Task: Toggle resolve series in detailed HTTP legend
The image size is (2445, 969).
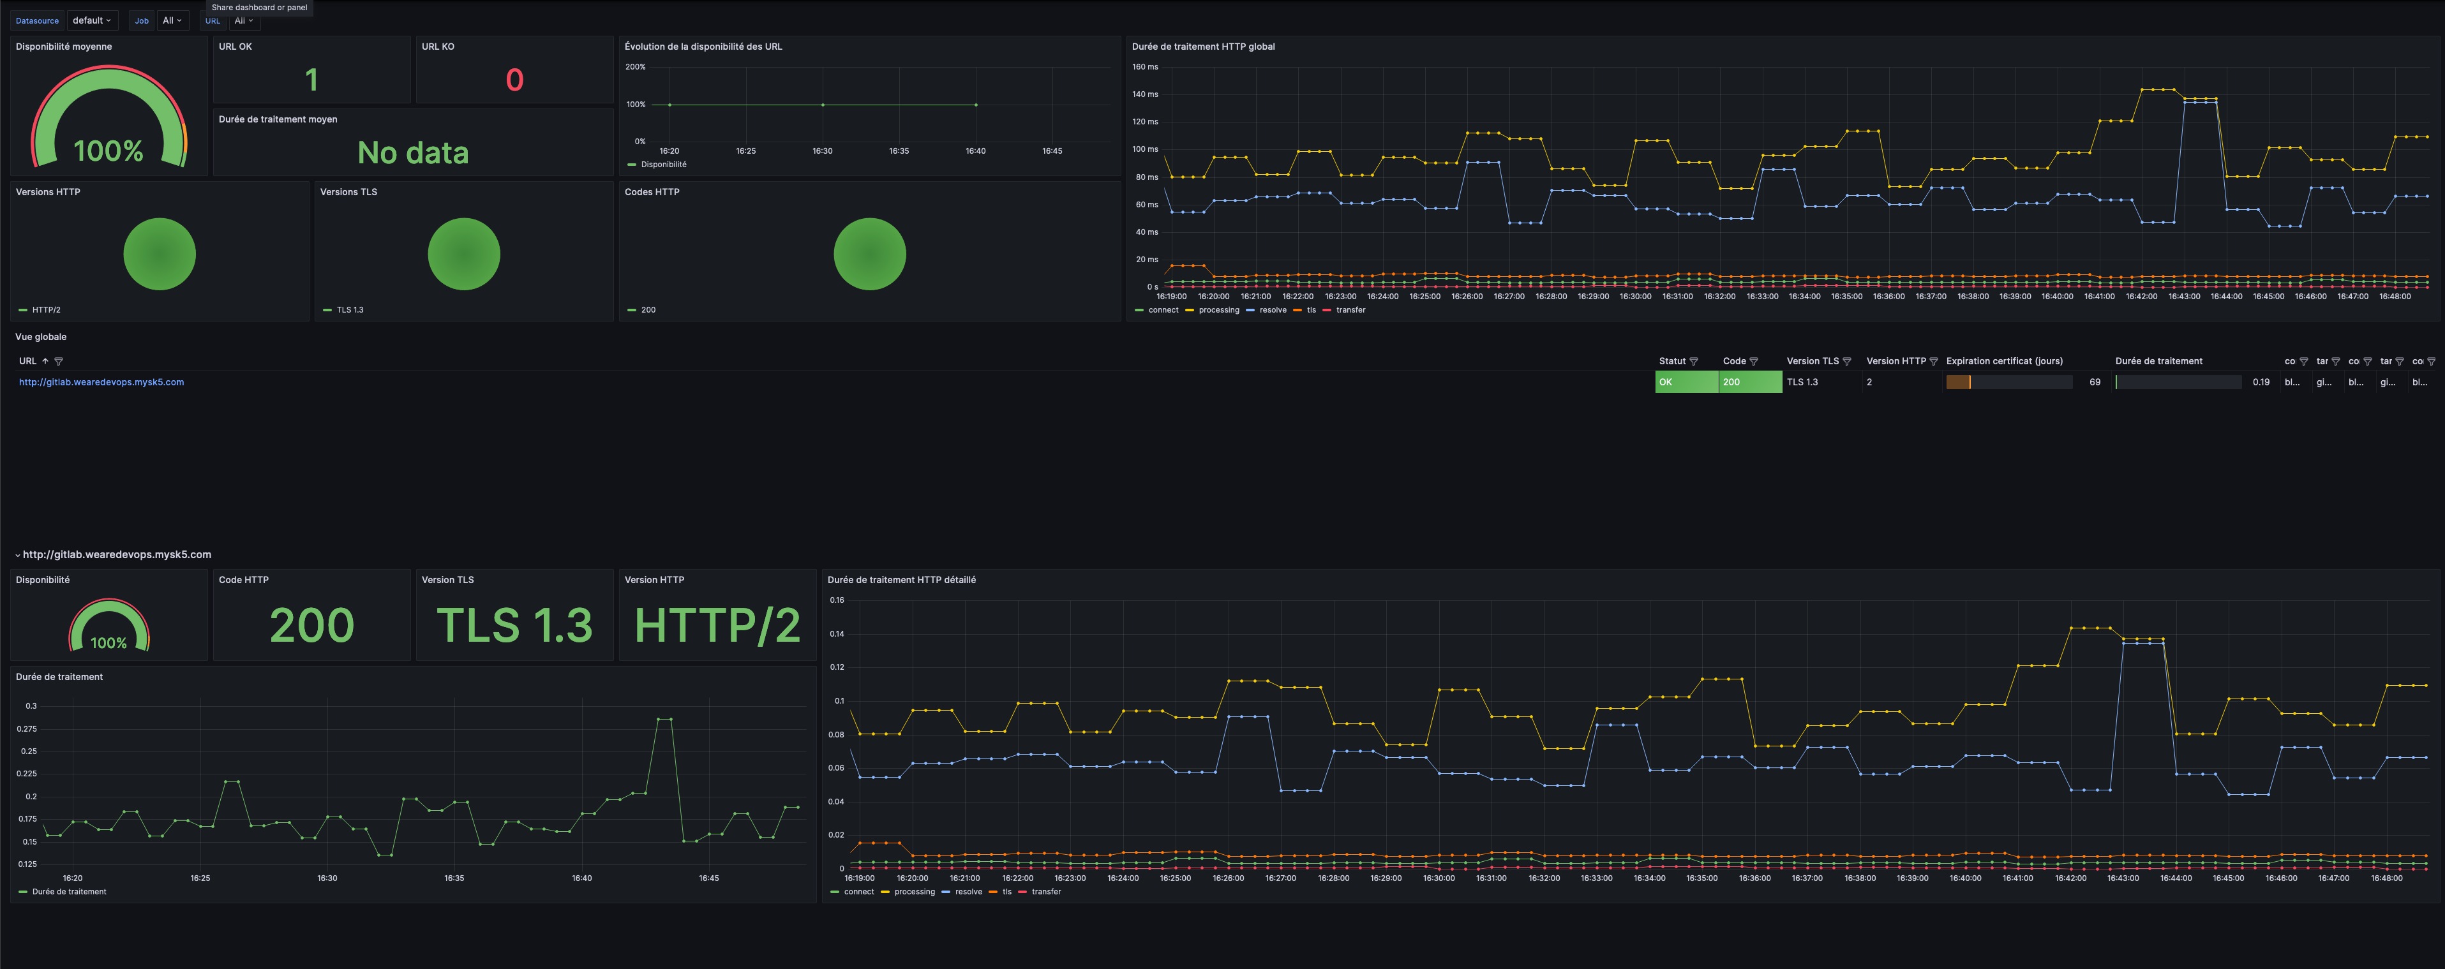Action: (x=968, y=892)
